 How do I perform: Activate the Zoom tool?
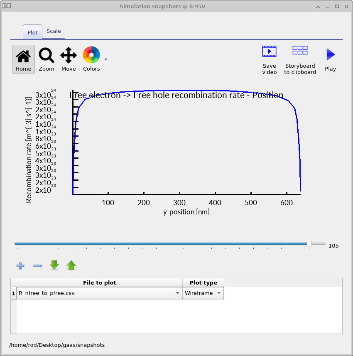point(46,59)
